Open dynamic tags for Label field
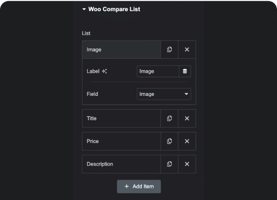 185,71
